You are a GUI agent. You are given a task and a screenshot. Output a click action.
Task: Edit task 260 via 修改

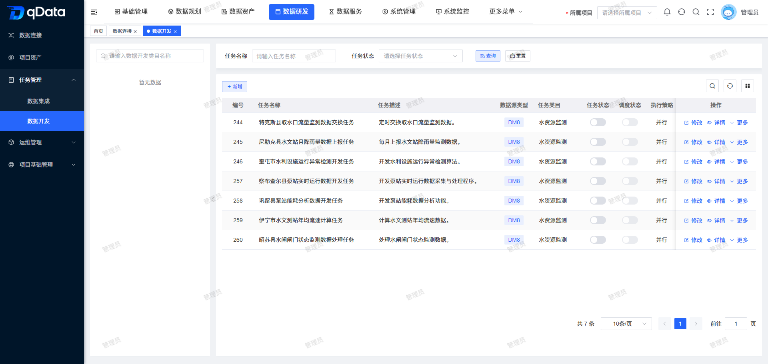(x=693, y=240)
